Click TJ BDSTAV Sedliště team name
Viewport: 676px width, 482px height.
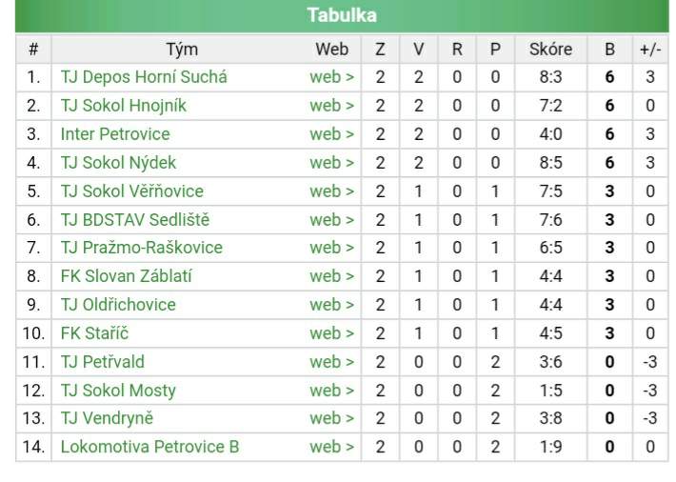click(x=134, y=220)
